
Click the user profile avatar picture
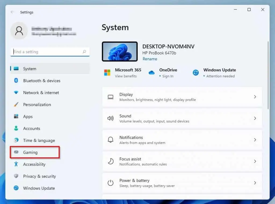pyautogui.click(x=19, y=31)
